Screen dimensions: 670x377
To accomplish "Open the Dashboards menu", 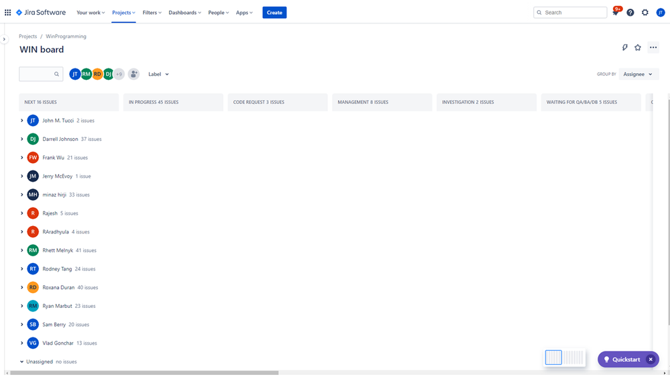I will pyautogui.click(x=184, y=12).
